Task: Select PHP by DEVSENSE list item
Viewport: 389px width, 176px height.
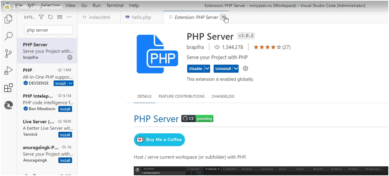Action: [47, 76]
